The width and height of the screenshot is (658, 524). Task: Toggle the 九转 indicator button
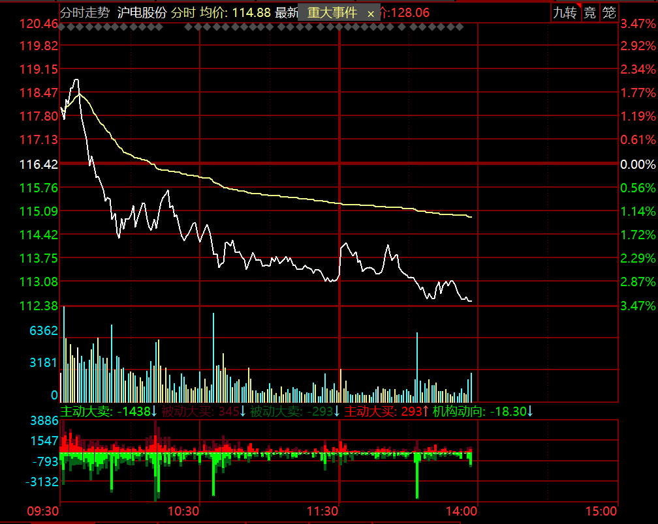click(565, 12)
